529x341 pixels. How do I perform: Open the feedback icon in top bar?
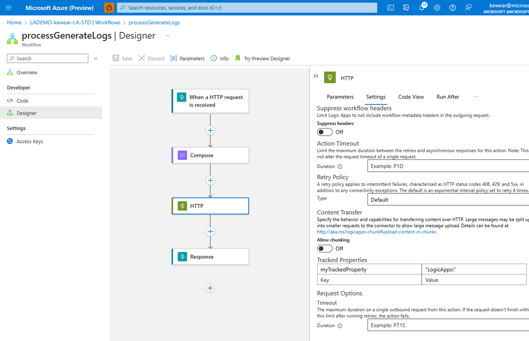click(468, 8)
